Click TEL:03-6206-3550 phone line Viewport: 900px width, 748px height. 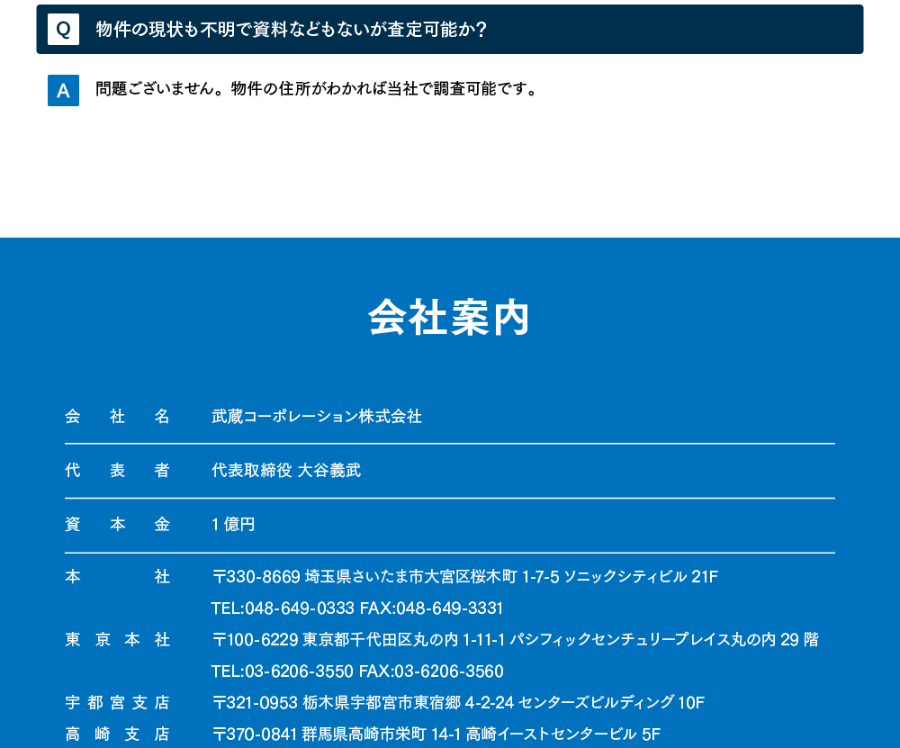(x=357, y=671)
